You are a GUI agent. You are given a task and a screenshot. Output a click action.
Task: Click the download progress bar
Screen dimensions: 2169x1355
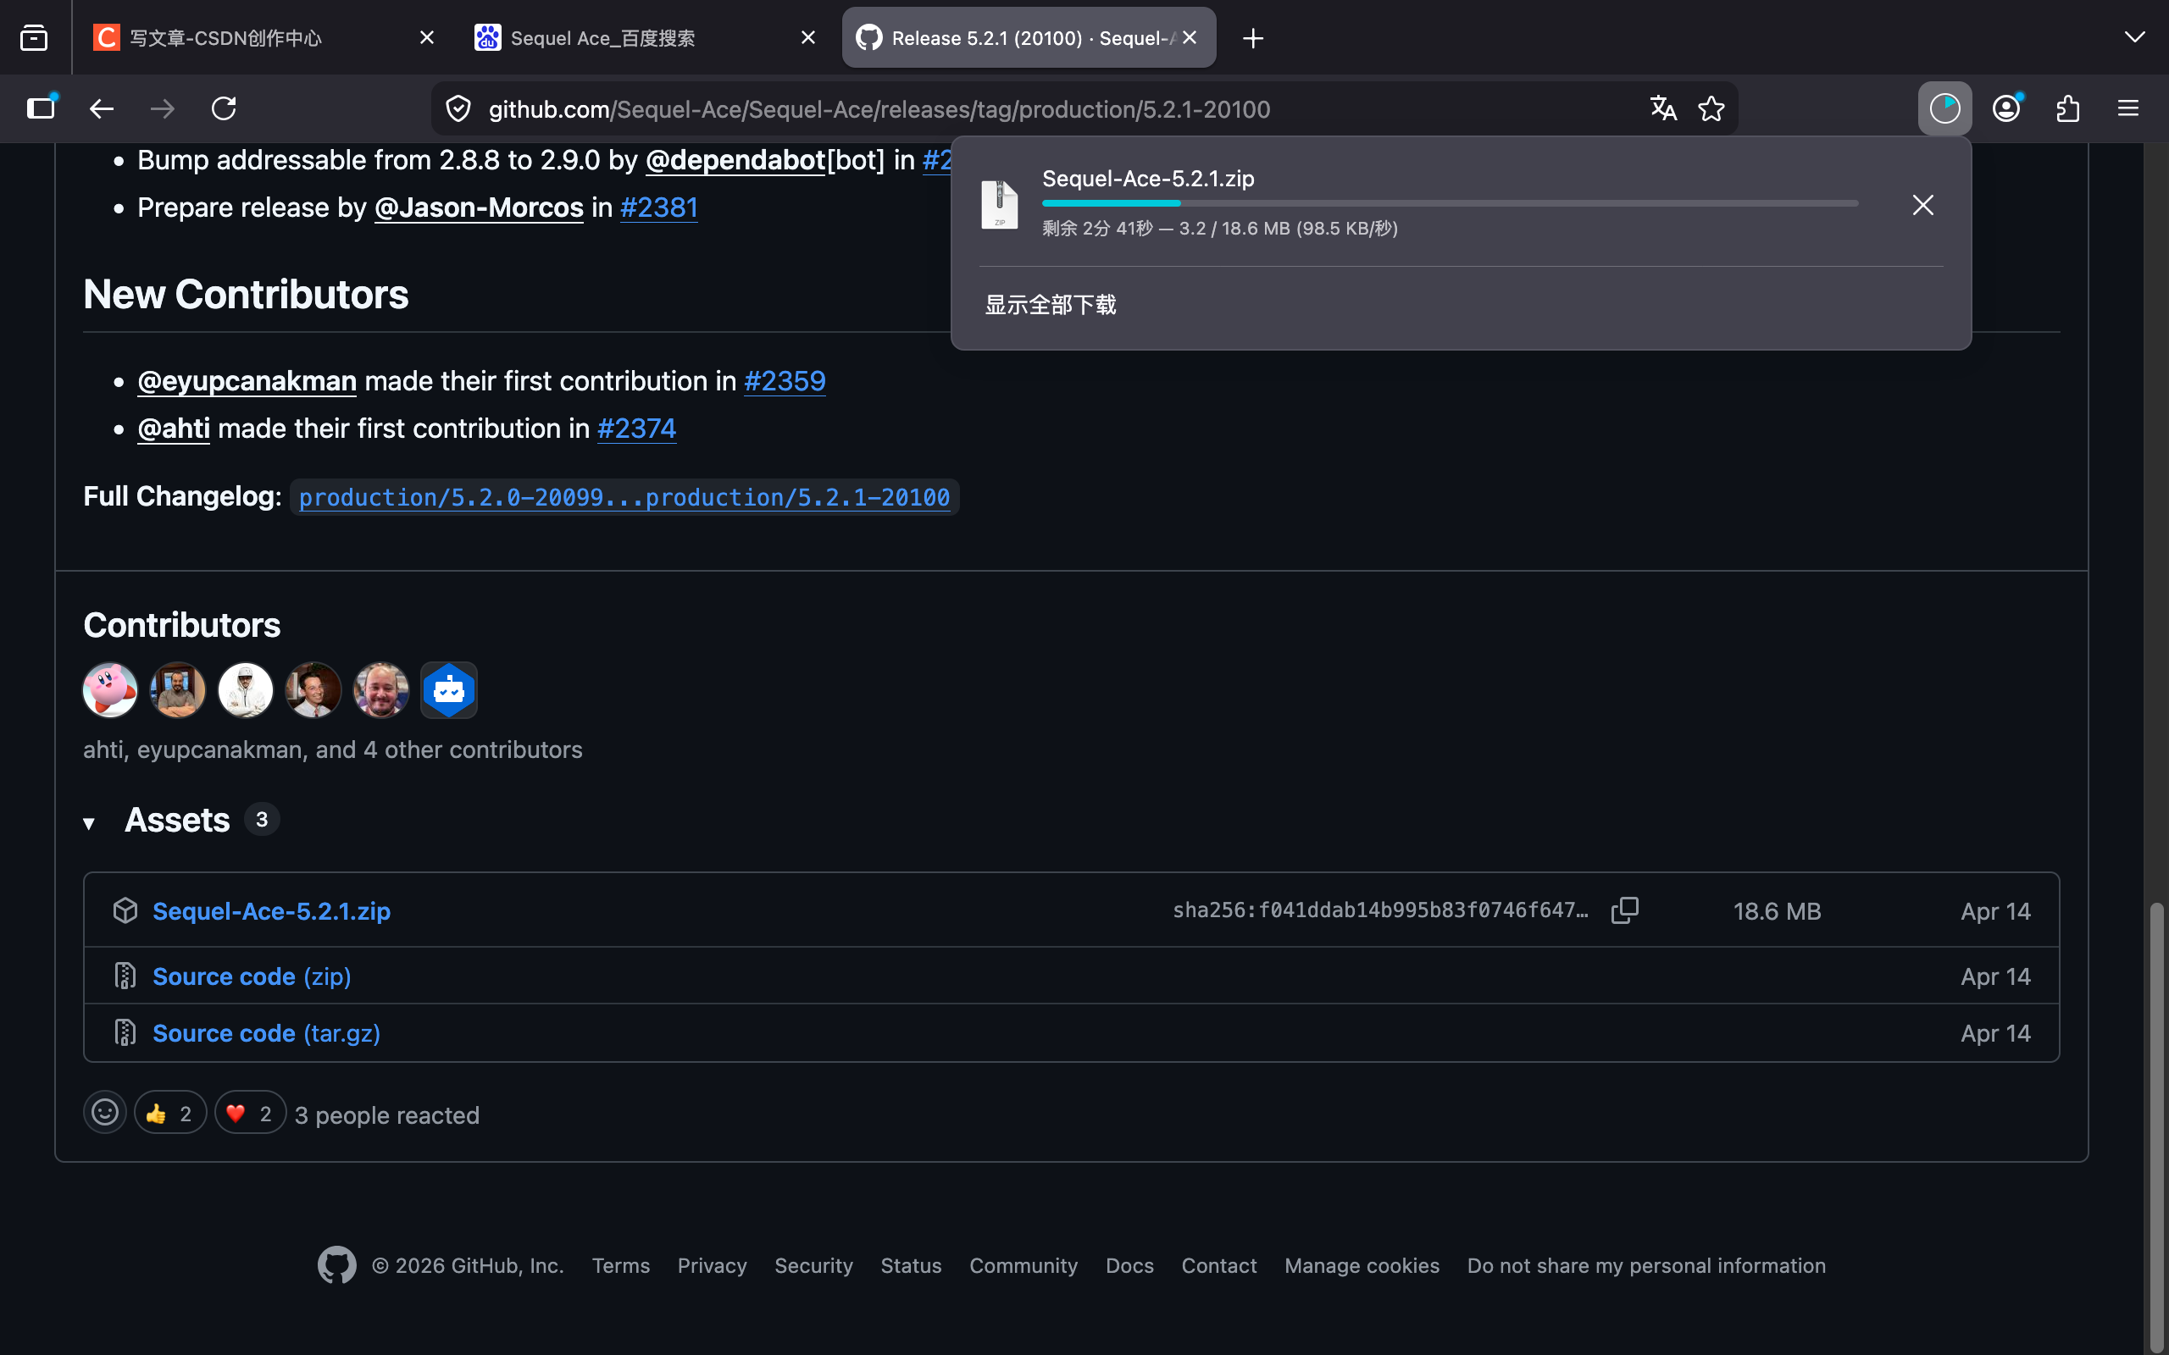pos(1451,203)
